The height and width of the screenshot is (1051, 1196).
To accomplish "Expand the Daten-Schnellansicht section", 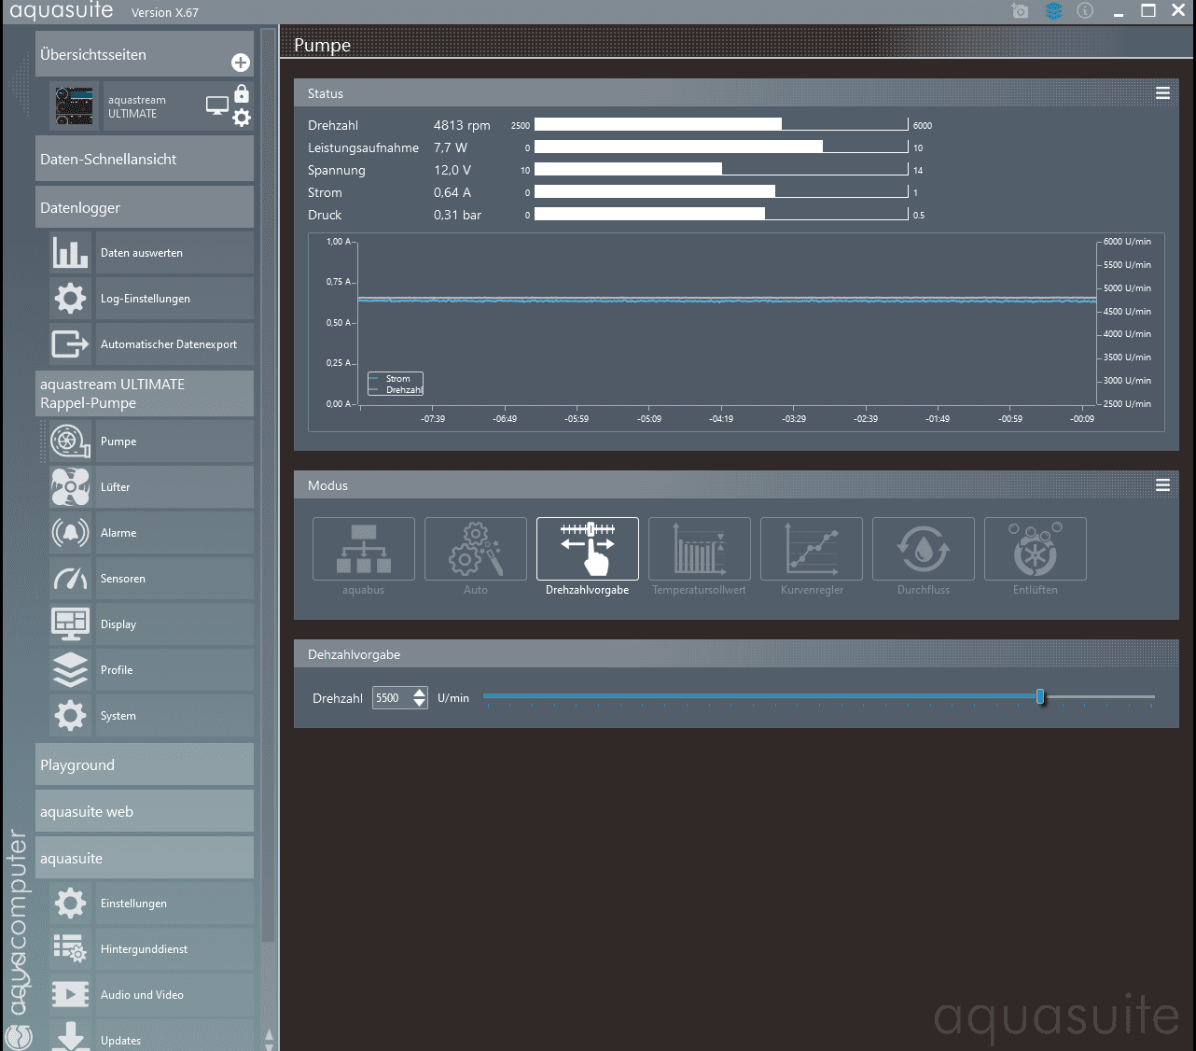I will tap(145, 159).
